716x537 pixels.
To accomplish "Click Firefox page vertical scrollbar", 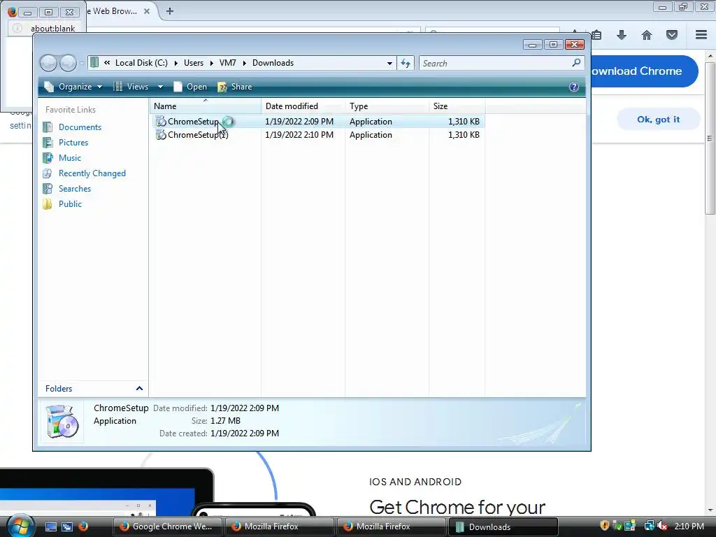I will (710, 138).
